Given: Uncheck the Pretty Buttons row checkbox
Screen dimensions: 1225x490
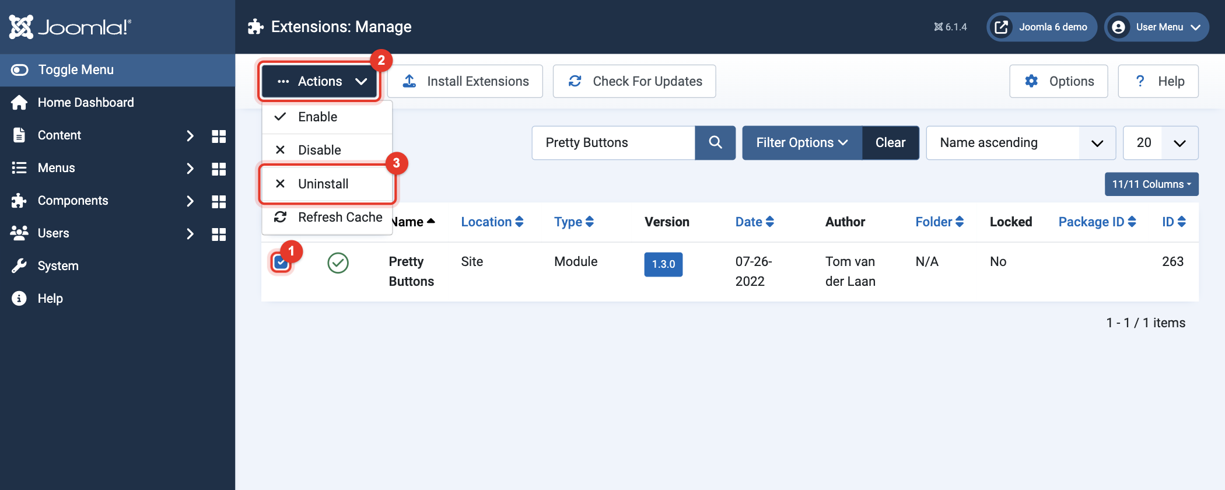Looking at the screenshot, I should coord(281,262).
